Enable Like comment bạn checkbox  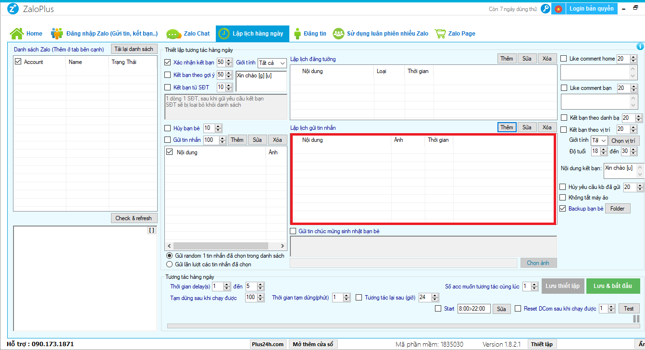[x=564, y=88]
